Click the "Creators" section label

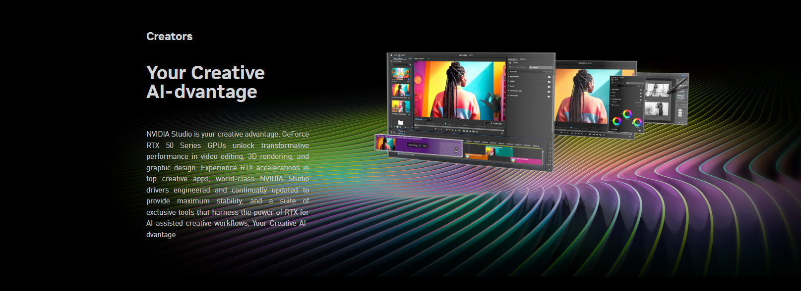pyautogui.click(x=169, y=36)
